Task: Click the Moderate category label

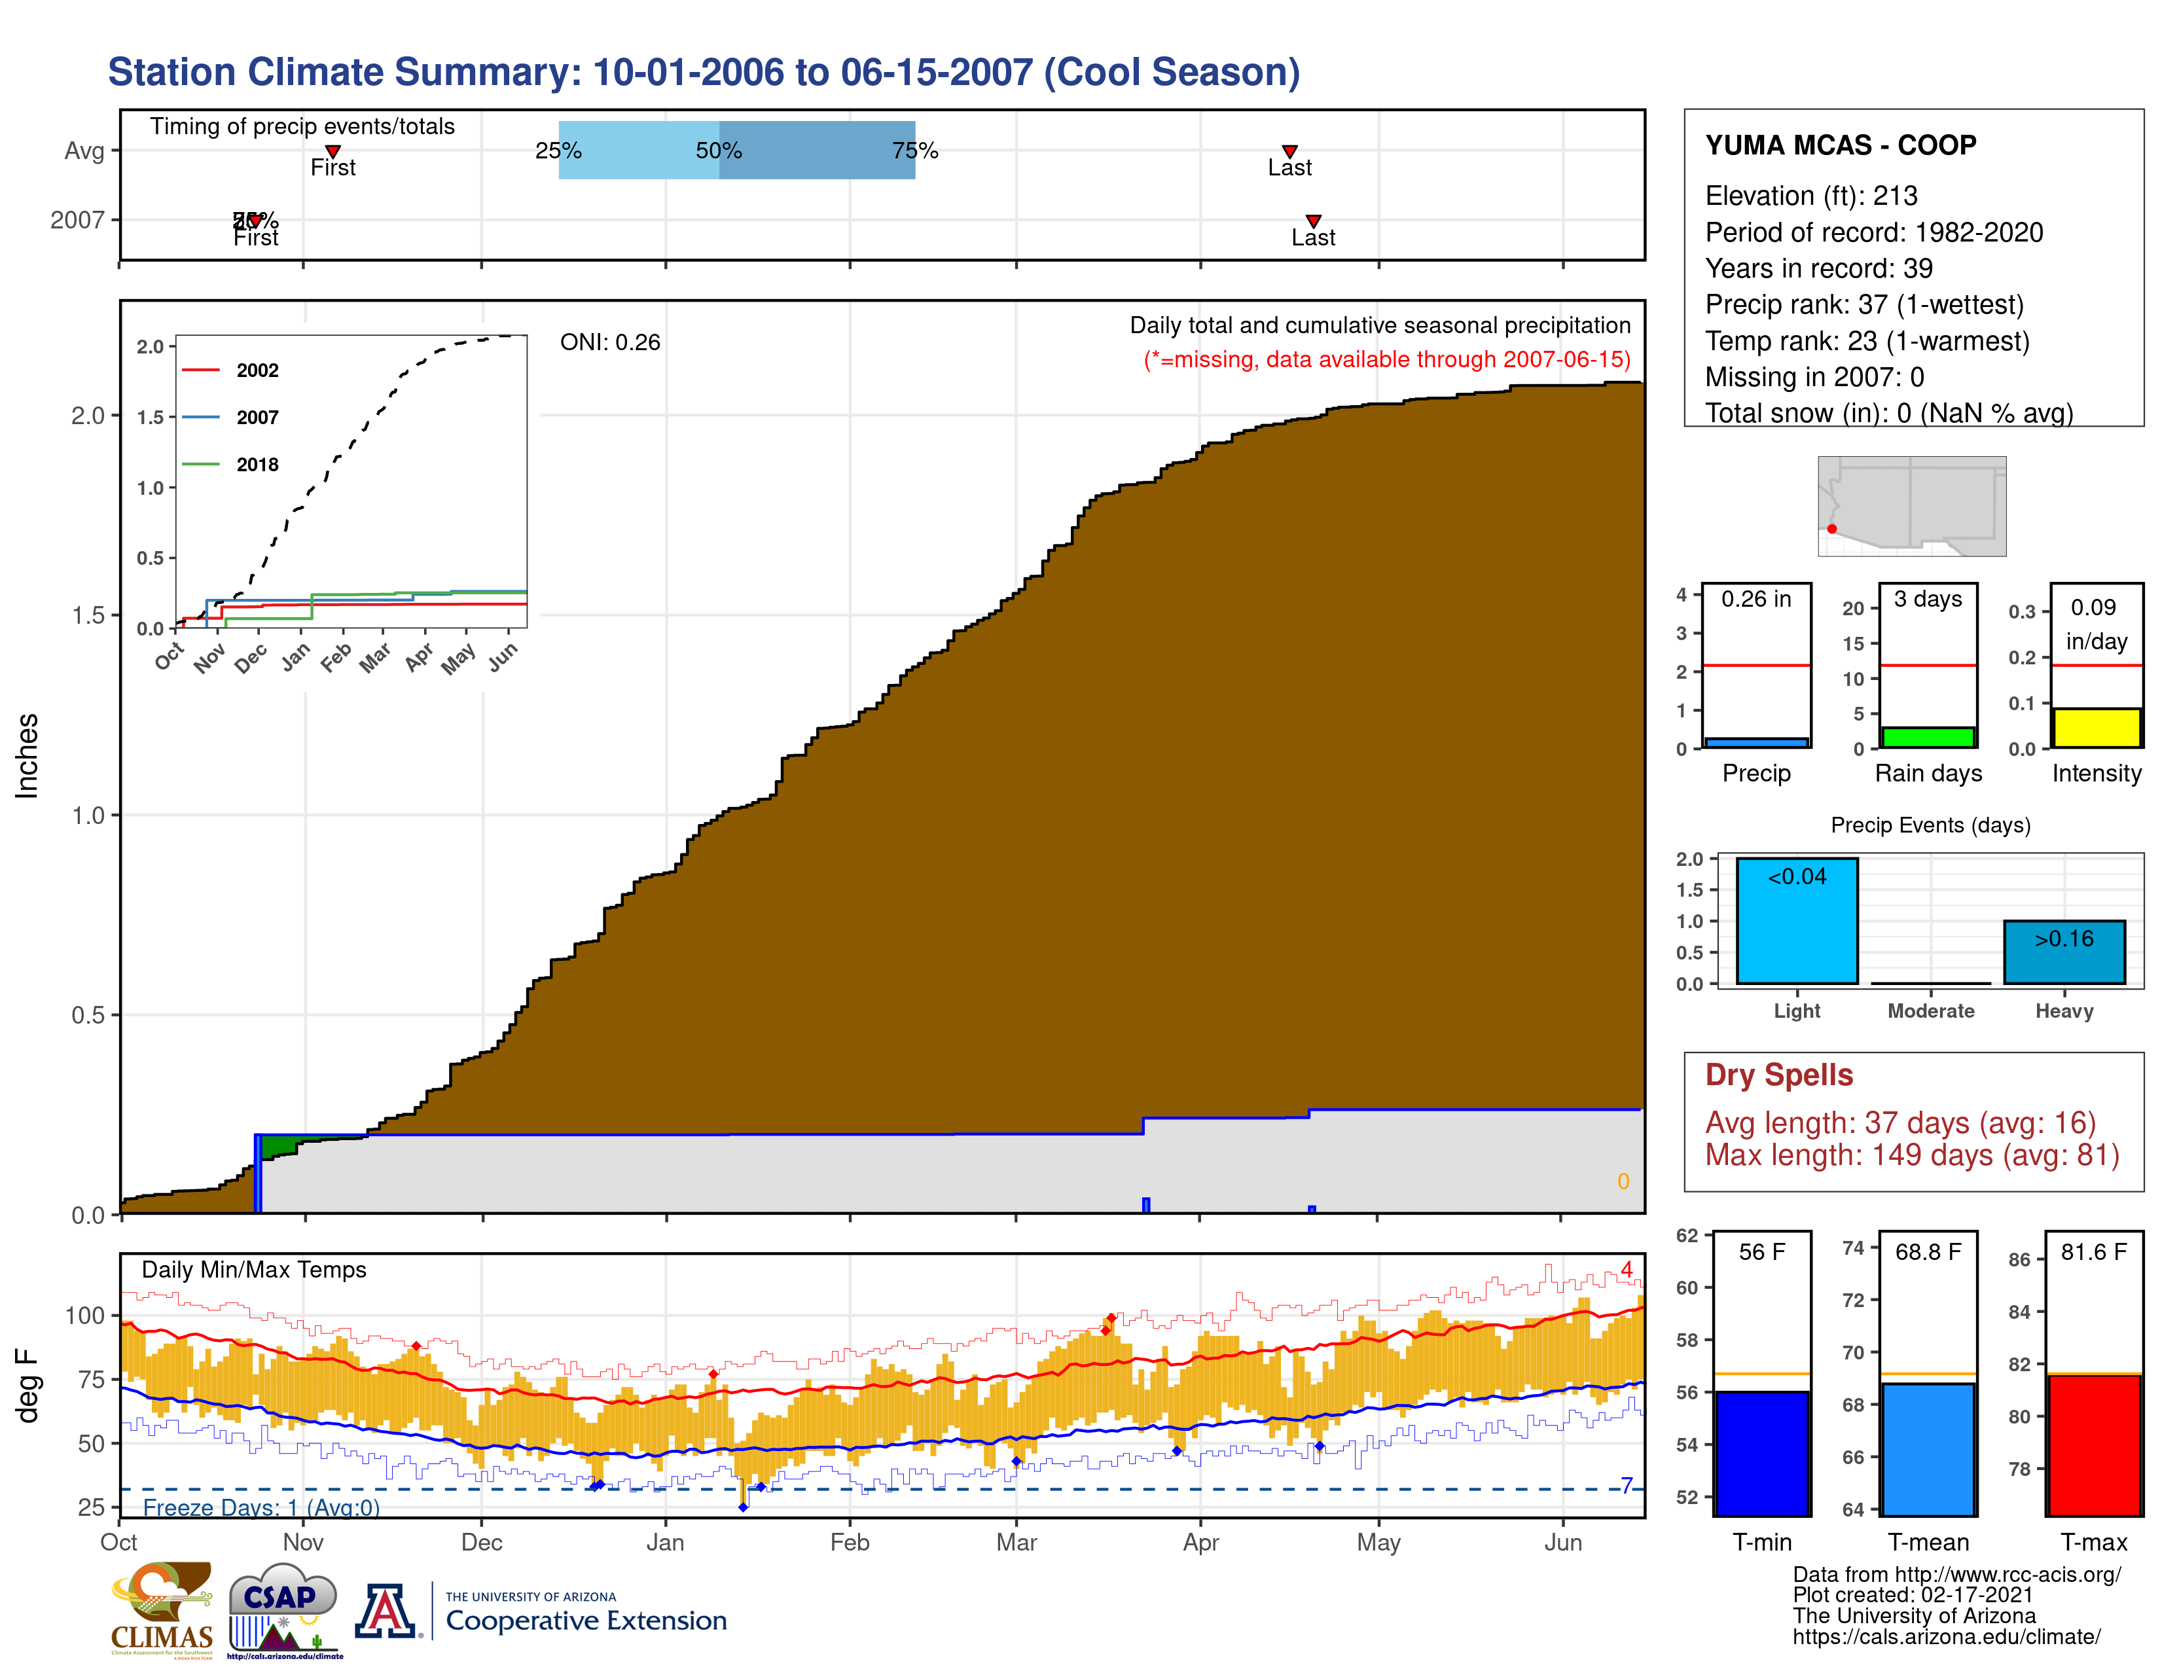Action: [1930, 1011]
